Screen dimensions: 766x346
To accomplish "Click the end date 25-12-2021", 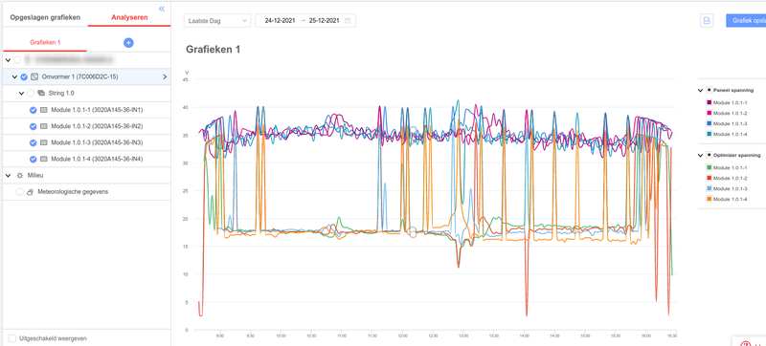I will pyautogui.click(x=324, y=21).
